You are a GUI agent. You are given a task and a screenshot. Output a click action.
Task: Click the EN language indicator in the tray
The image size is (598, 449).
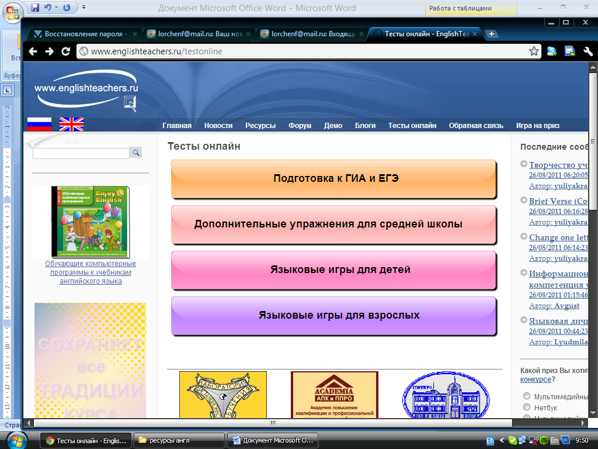[x=490, y=441]
